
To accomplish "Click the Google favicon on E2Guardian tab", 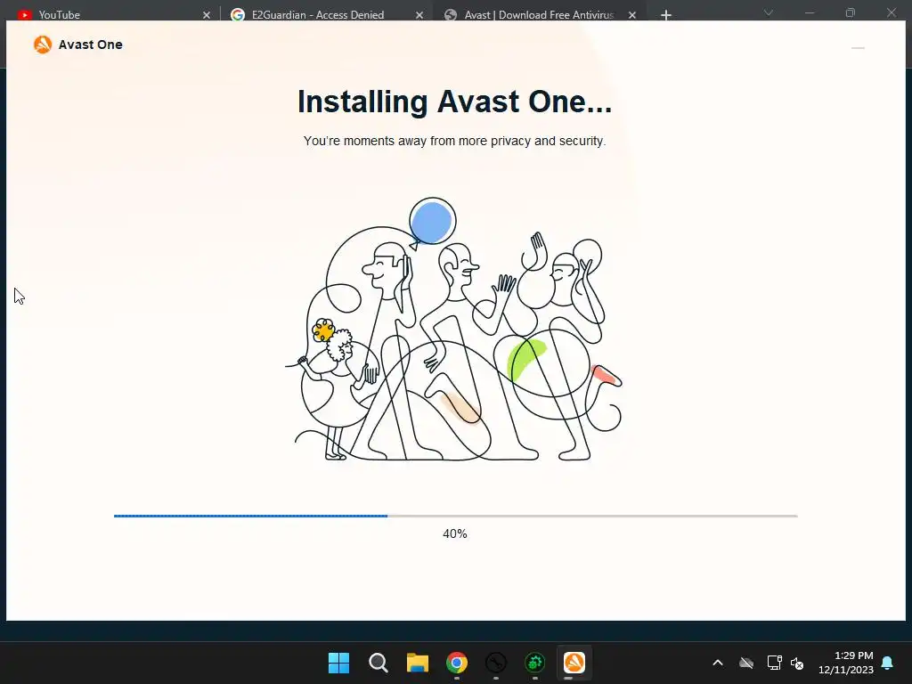I will pos(237,15).
